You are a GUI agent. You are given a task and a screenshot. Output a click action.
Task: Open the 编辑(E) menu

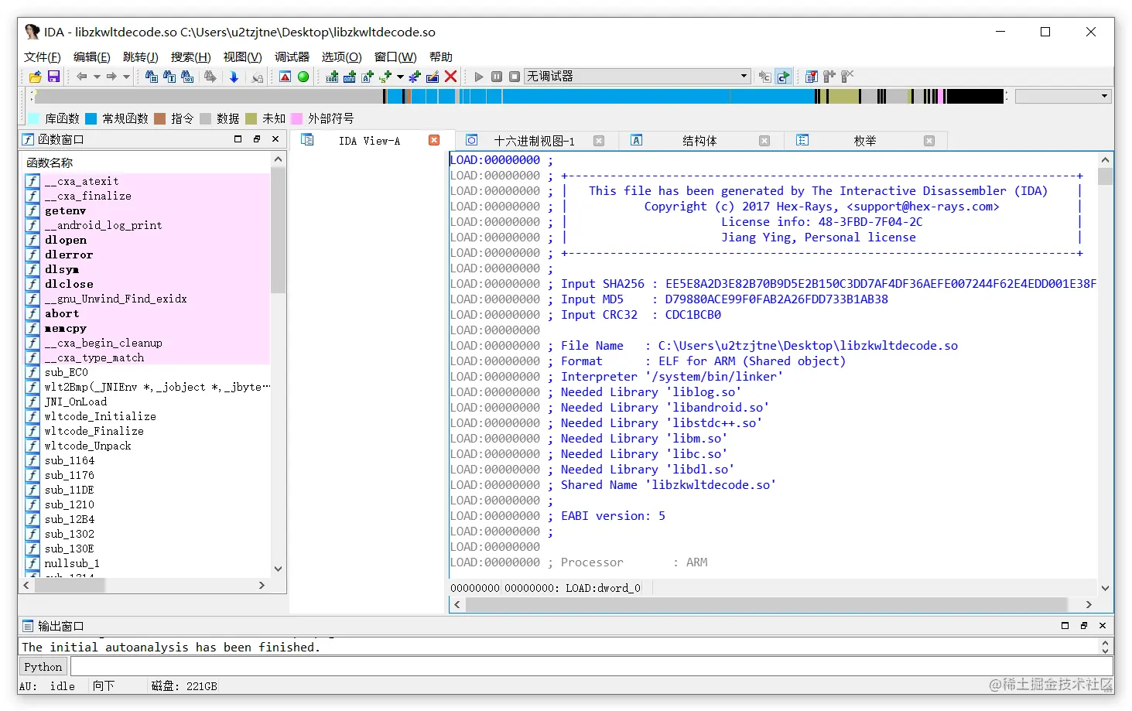91,56
